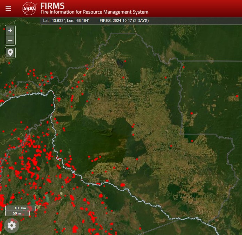Click the NASA logo

pos(30,8)
